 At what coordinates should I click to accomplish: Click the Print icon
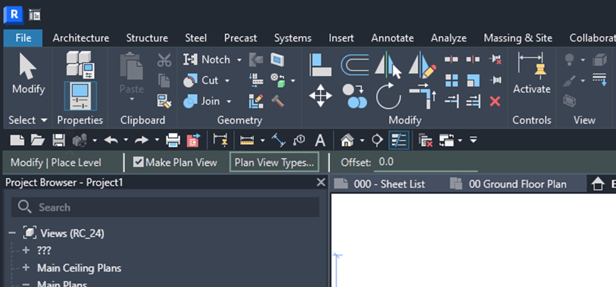coord(173,140)
